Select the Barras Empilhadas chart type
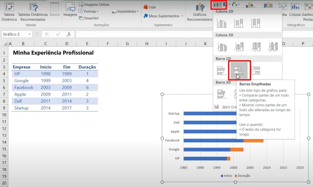 click(x=239, y=71)
